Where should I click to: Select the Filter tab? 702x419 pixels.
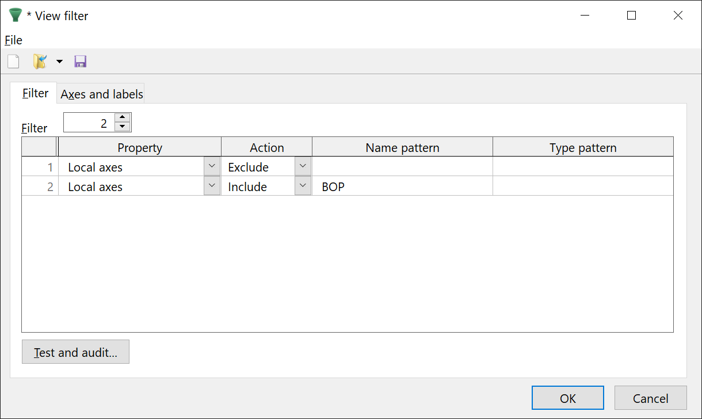[x=35, y=93]
